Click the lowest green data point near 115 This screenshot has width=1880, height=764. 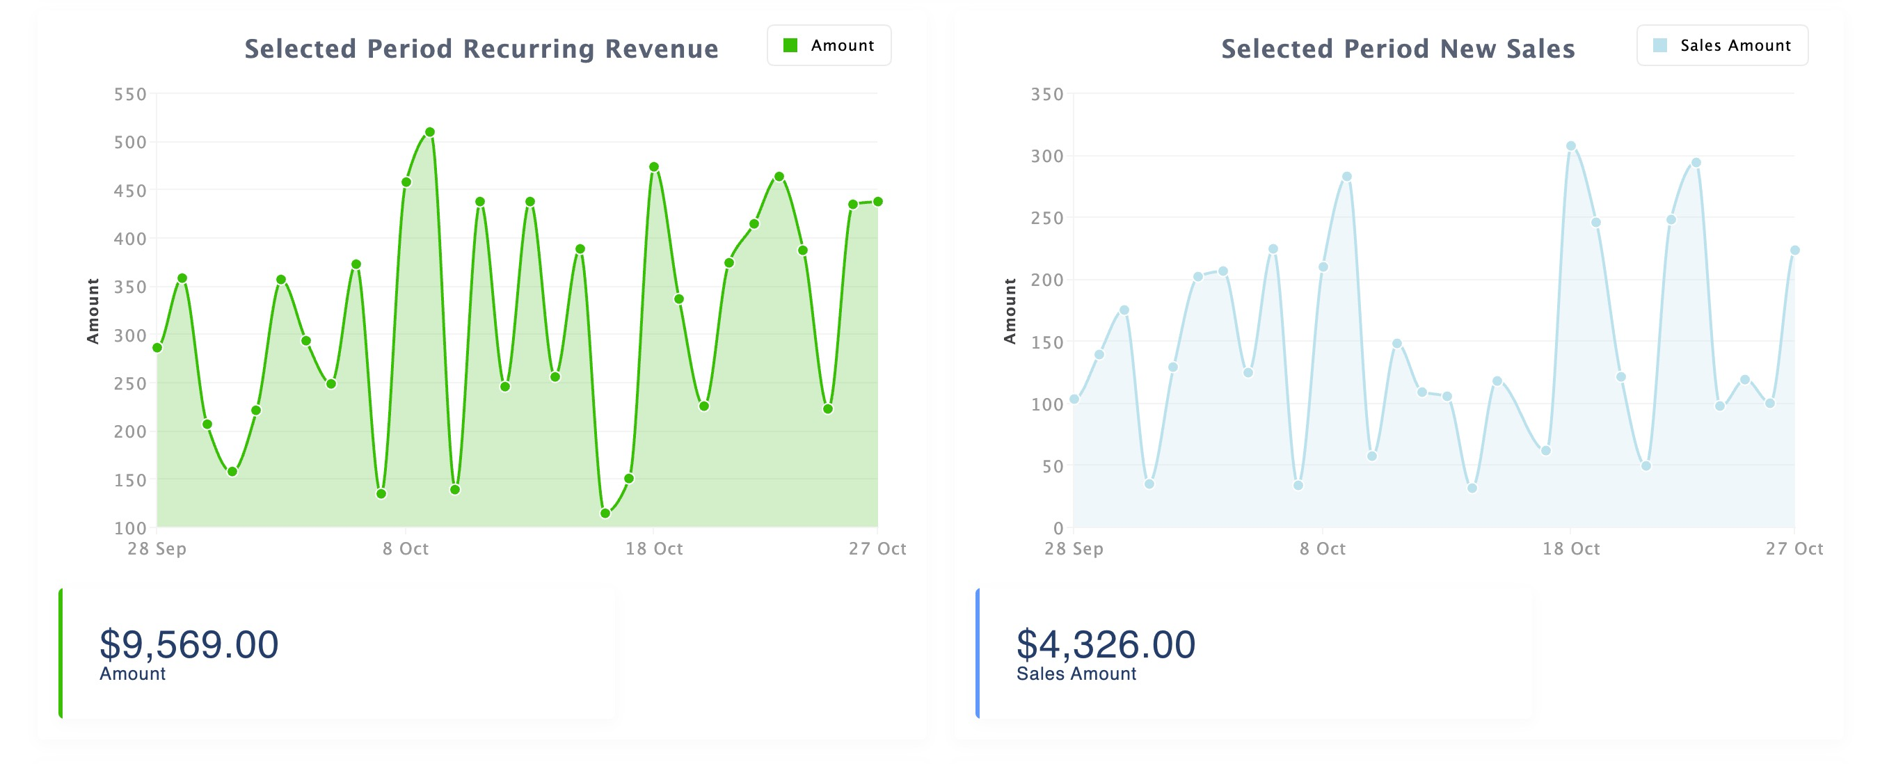605,513
